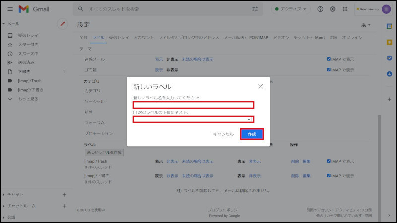Close the 新しいラベル dialog with X
This screenshot has width=397, height=223.
pos(261,86)
